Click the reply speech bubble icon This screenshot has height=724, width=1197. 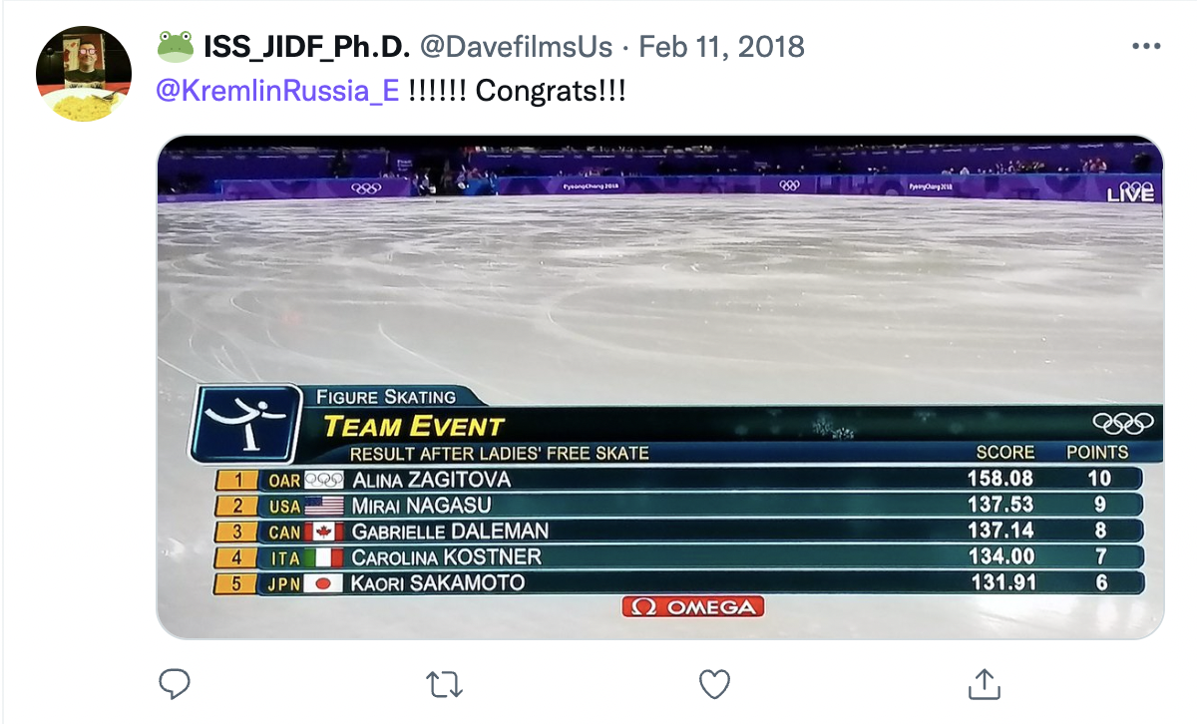[175, 683]
